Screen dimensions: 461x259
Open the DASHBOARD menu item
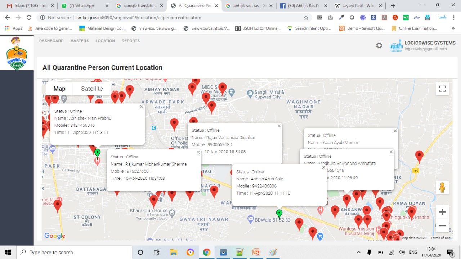click(x=51, y=41)
